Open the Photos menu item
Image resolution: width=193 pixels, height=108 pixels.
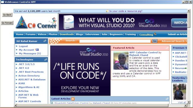pyautogui.click(x=53, y=35)
